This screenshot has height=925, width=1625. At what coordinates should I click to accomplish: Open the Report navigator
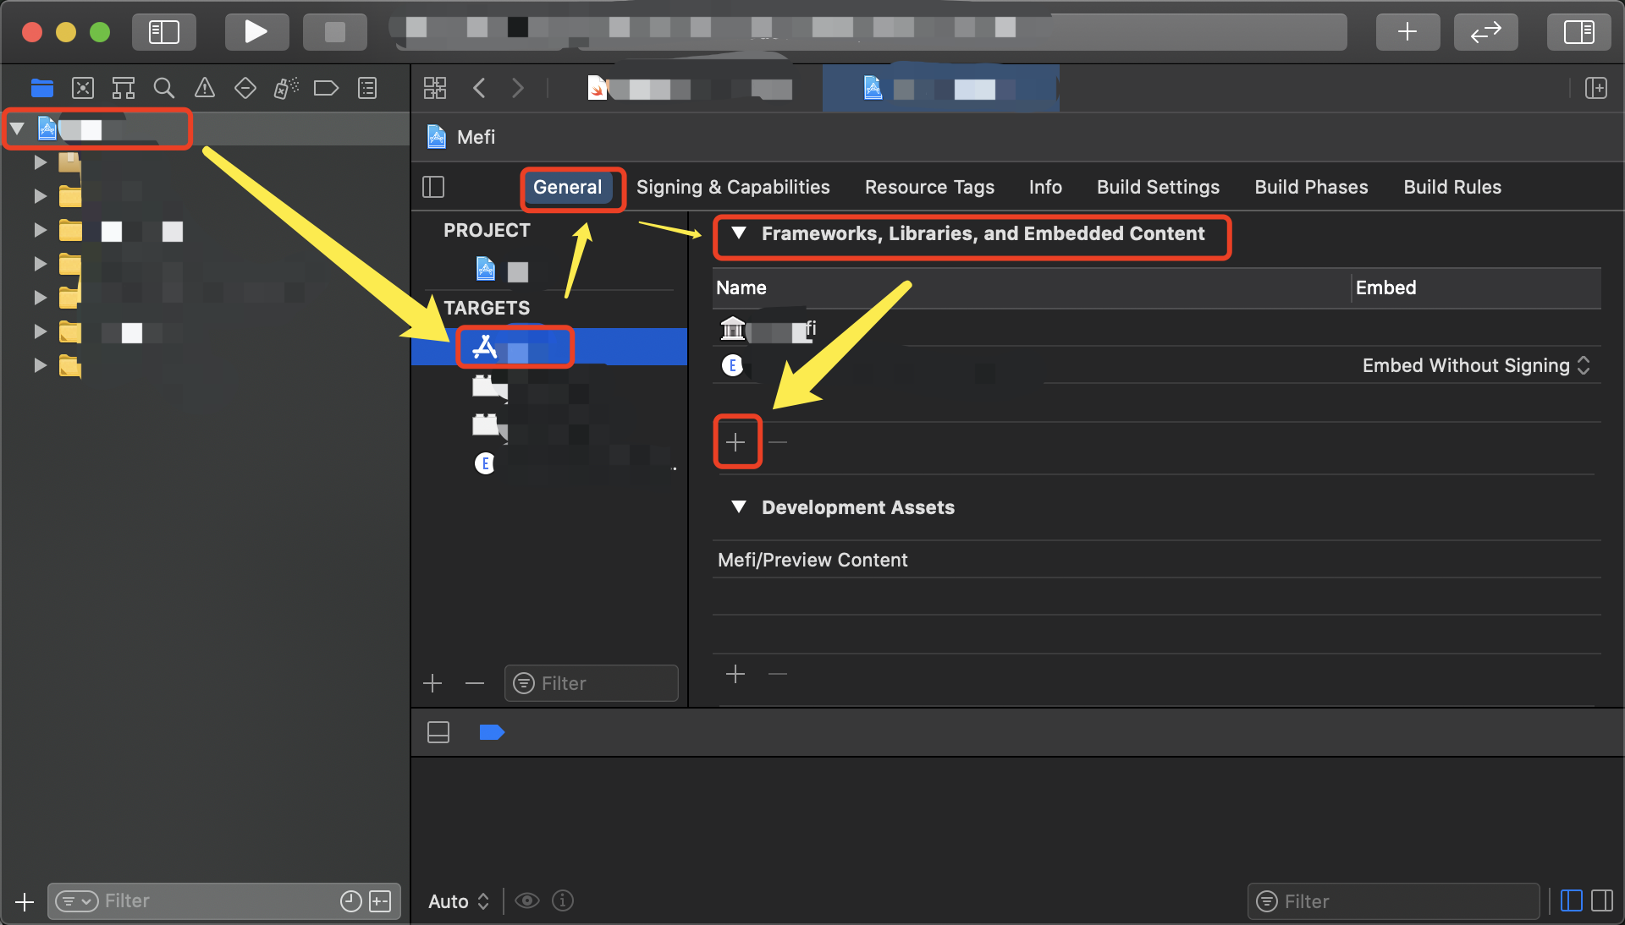[x=367, y=88]
